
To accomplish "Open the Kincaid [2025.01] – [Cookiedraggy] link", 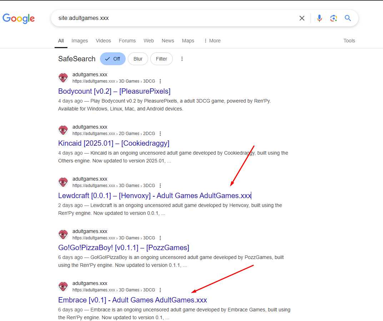I will point(114,143).
